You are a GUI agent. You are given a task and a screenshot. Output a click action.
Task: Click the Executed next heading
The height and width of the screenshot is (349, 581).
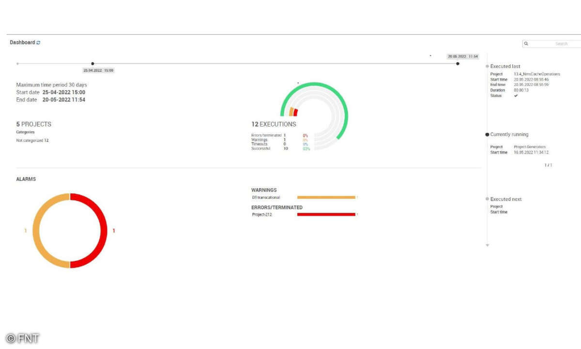click(x=506, y=199)
